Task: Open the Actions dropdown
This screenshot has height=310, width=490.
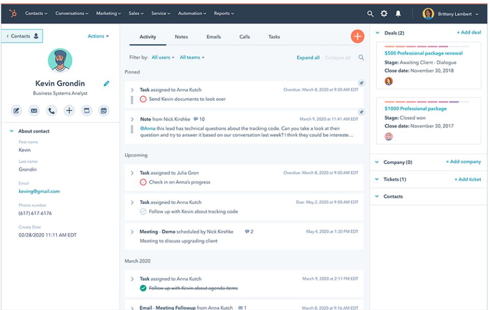Action: [x=98, y=36]
